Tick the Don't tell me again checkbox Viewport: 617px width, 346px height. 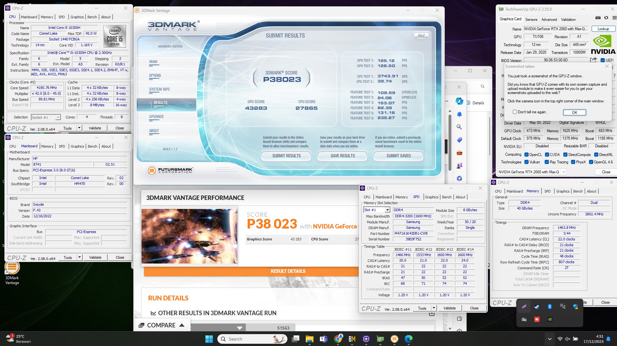tap(515, 112)
